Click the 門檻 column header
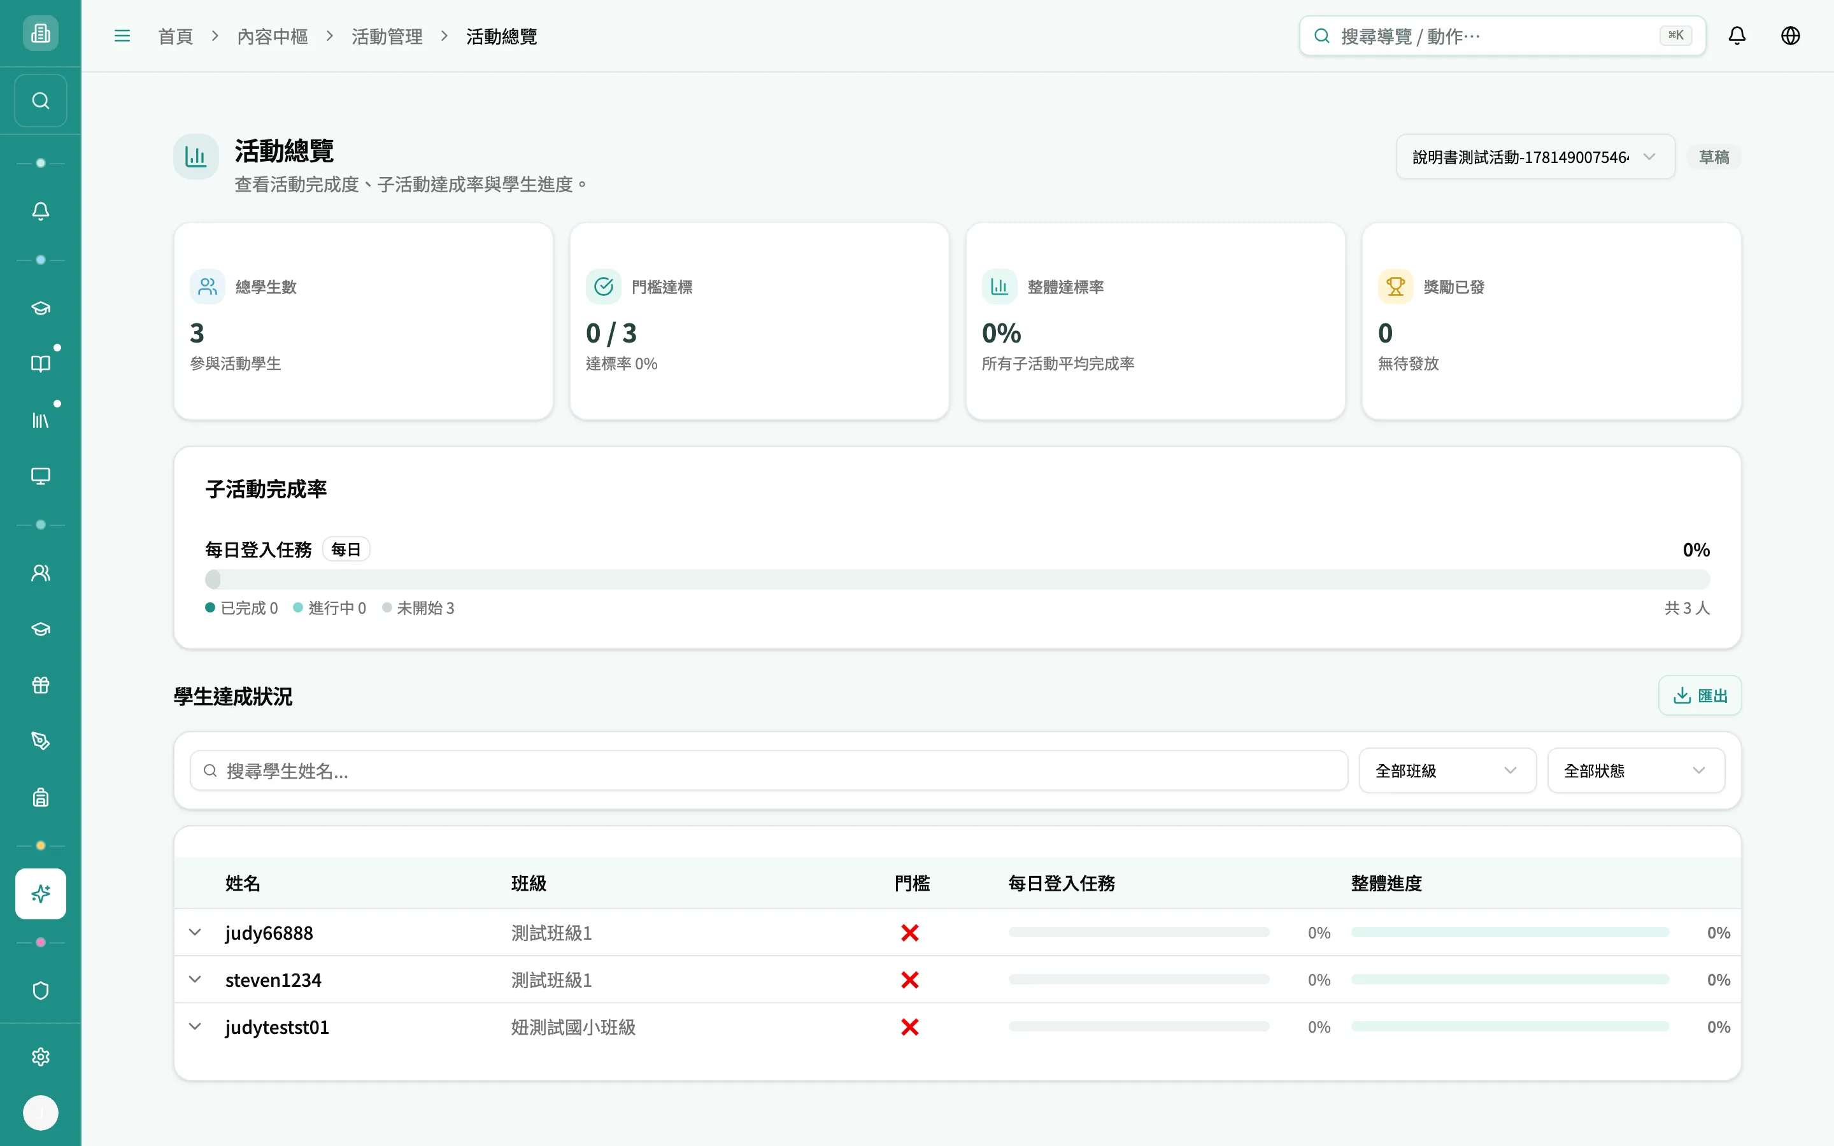This screenshot has height=1146, width=1834. [x=912, y=883]
